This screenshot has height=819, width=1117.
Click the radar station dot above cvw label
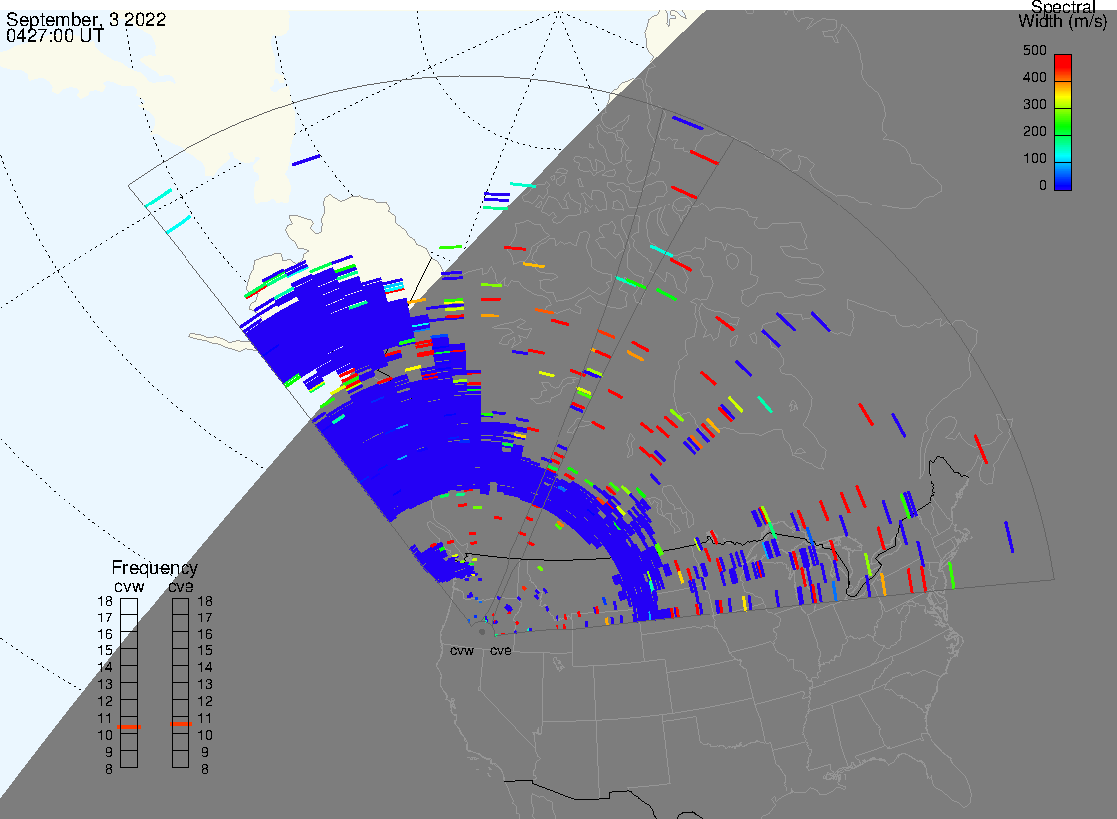point(482,632)
